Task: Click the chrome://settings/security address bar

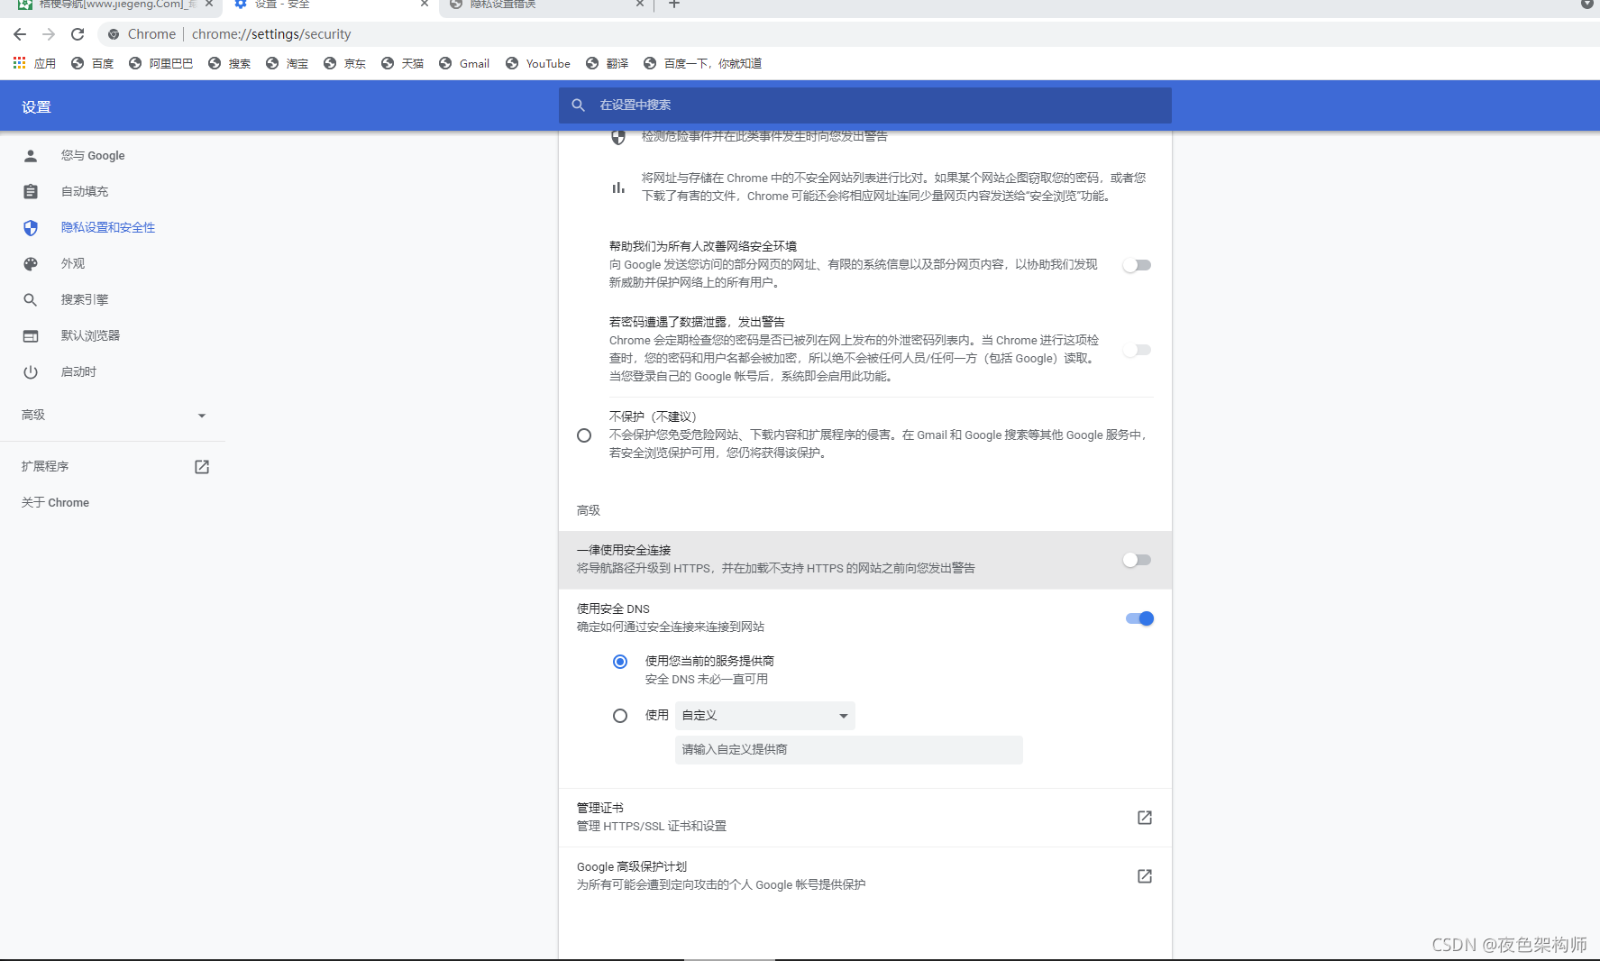Action: point(271,34)
